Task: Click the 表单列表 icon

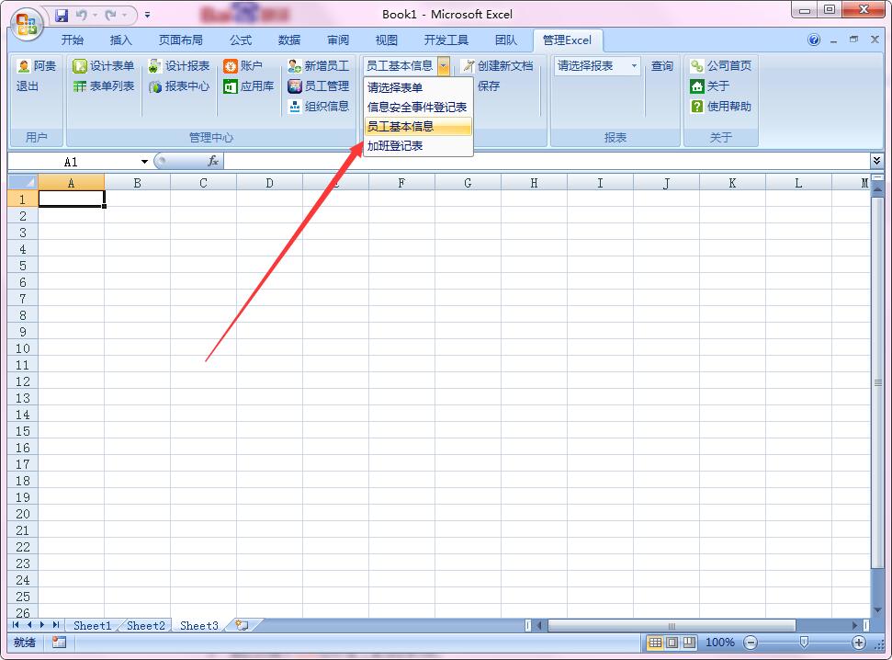Action: pos(80,86)
